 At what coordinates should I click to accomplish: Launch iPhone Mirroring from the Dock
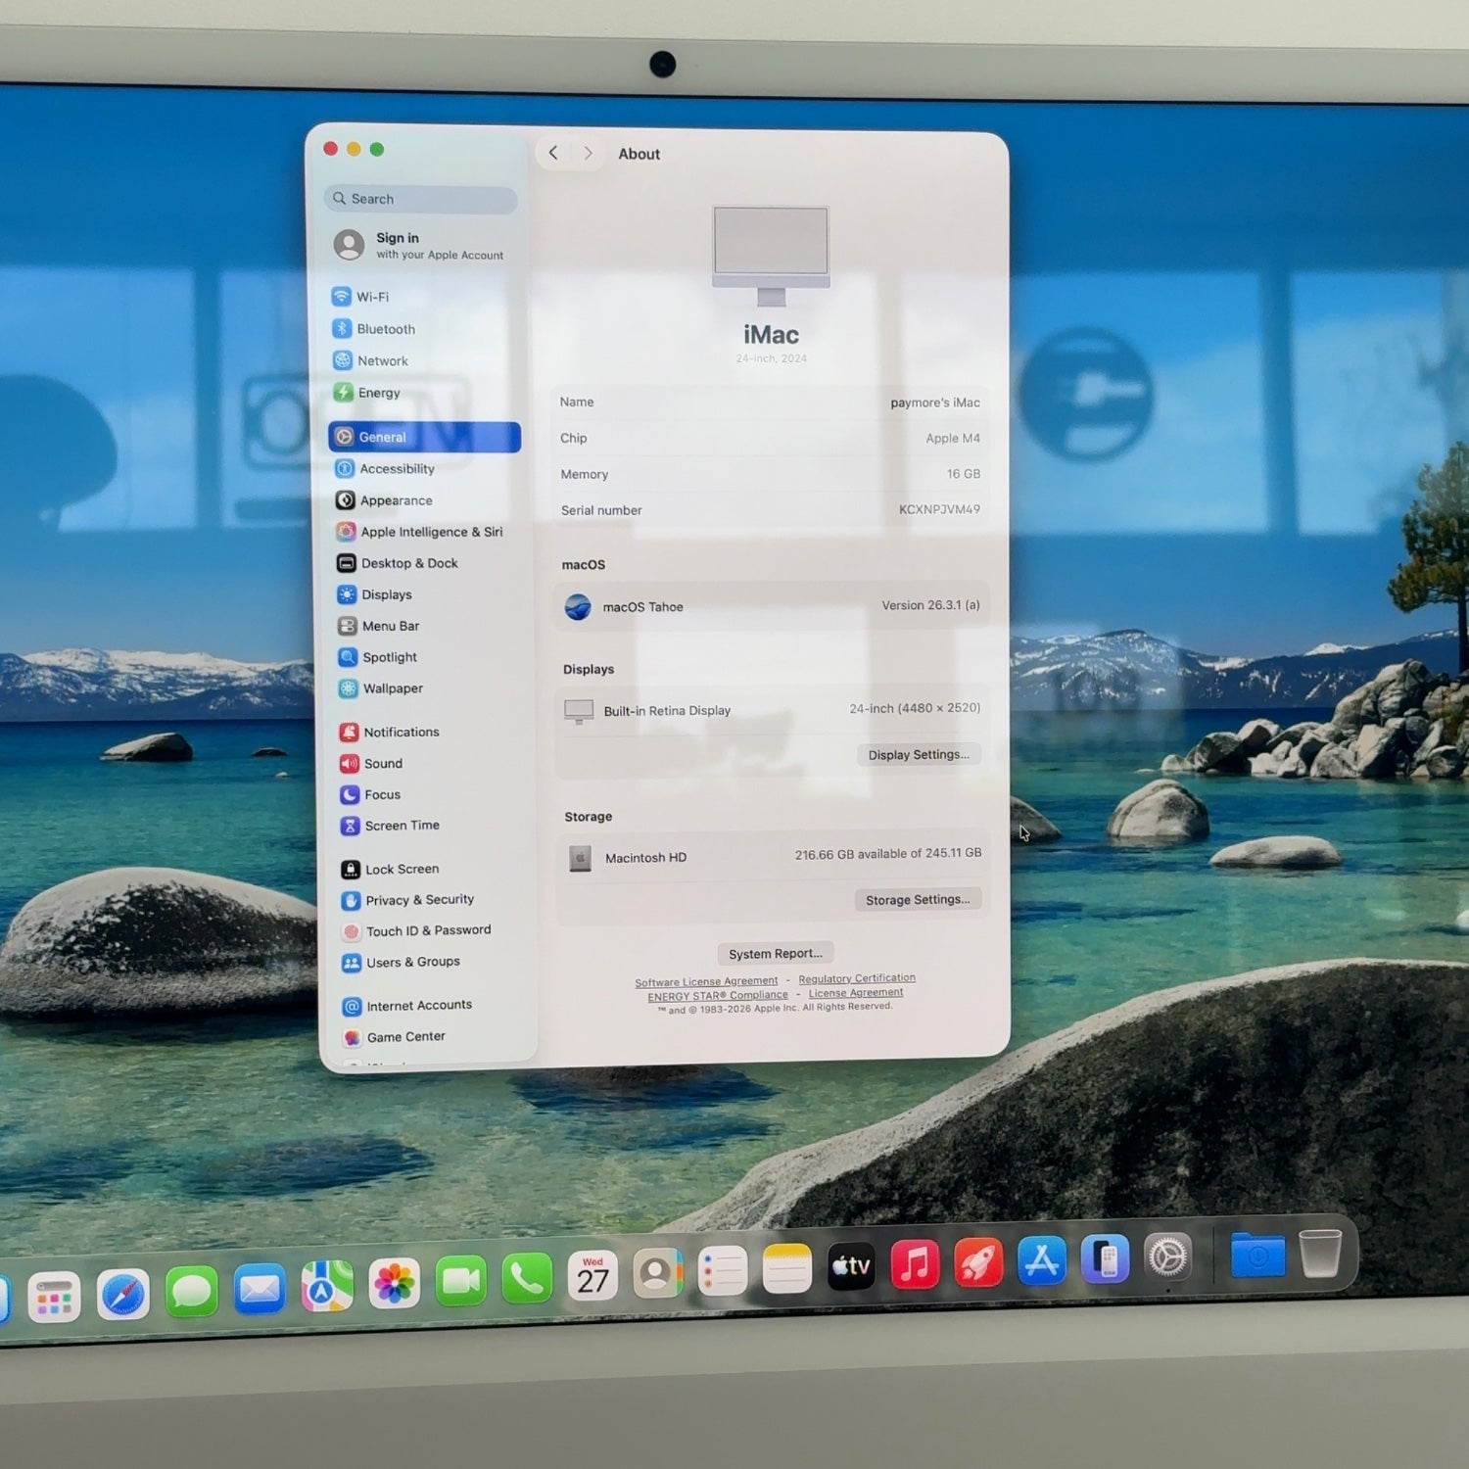pos(1105,1258)
